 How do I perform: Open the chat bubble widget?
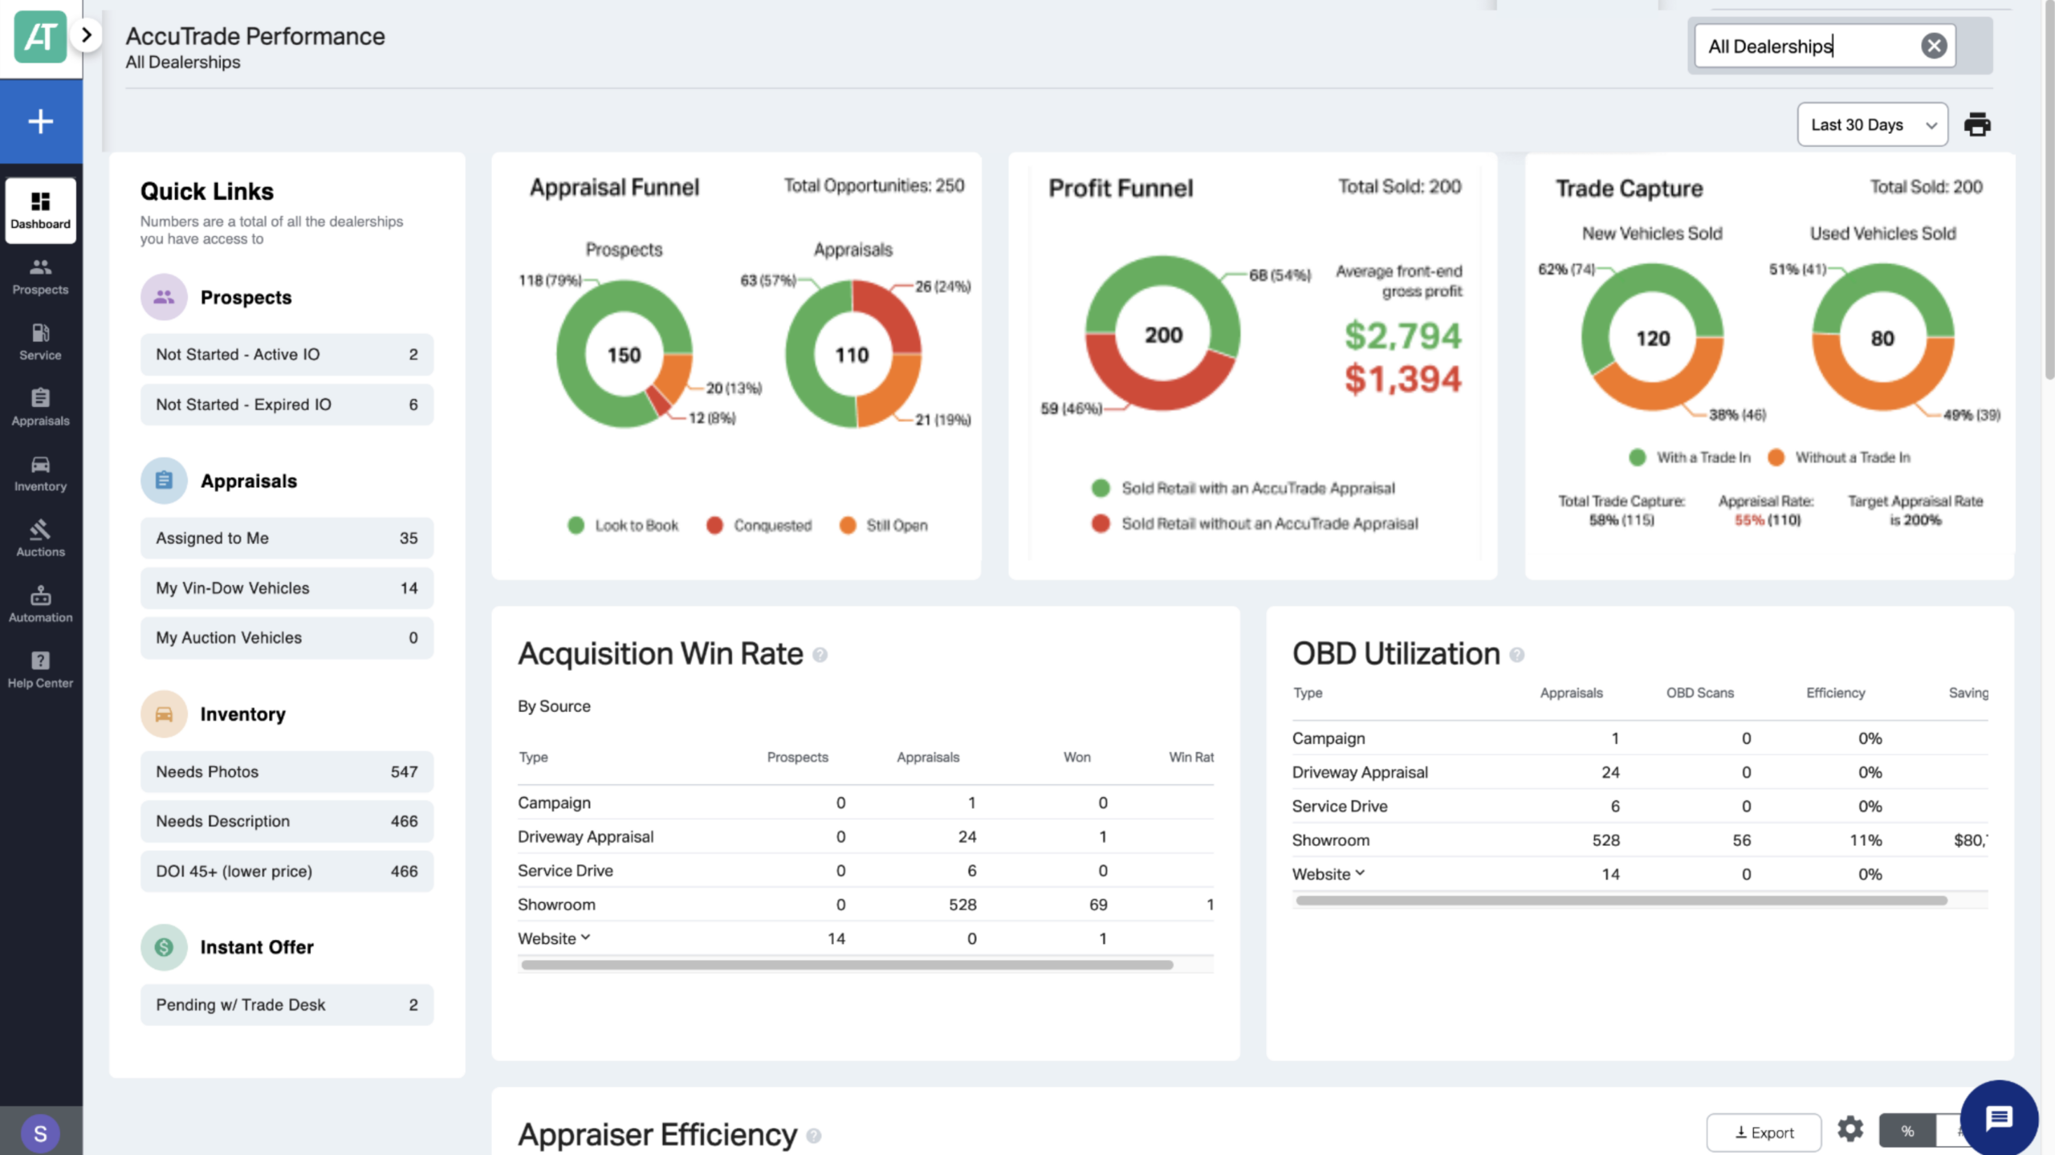click(1999, 1118)
